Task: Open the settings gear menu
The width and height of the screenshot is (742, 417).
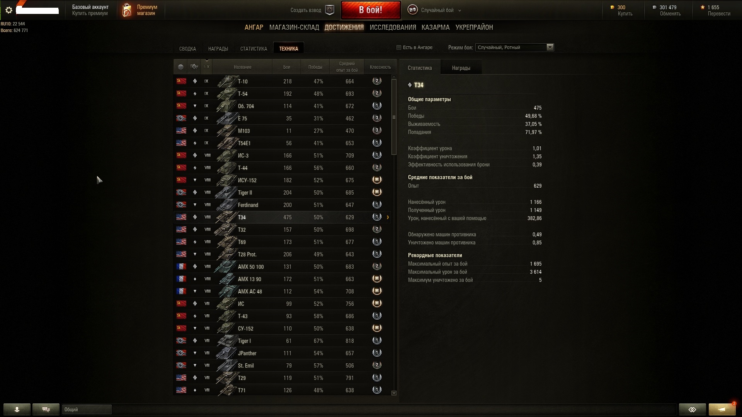Action: (9, 10)
